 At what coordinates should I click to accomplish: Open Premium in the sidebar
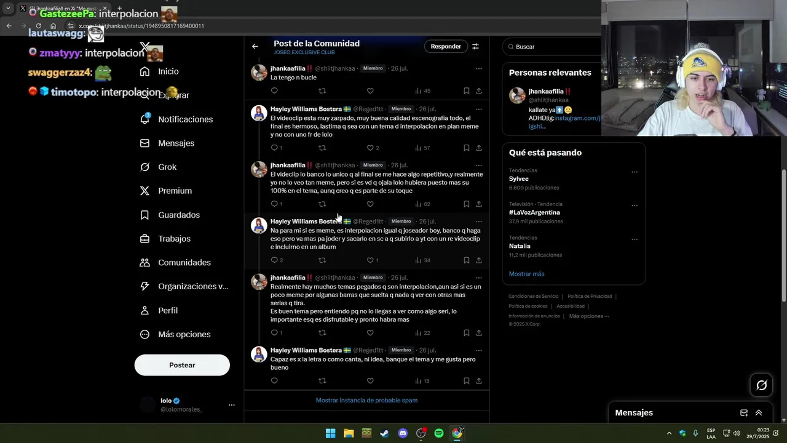(166, 191)
